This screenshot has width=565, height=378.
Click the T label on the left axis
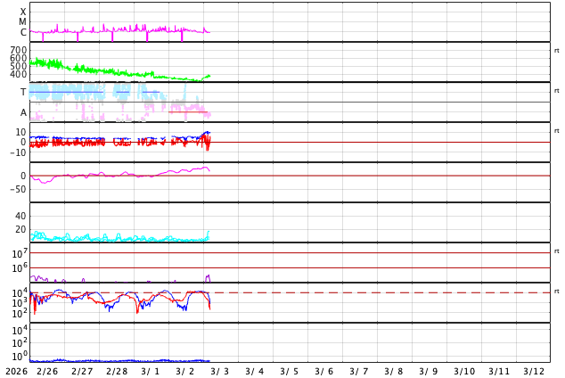(23, 93)
